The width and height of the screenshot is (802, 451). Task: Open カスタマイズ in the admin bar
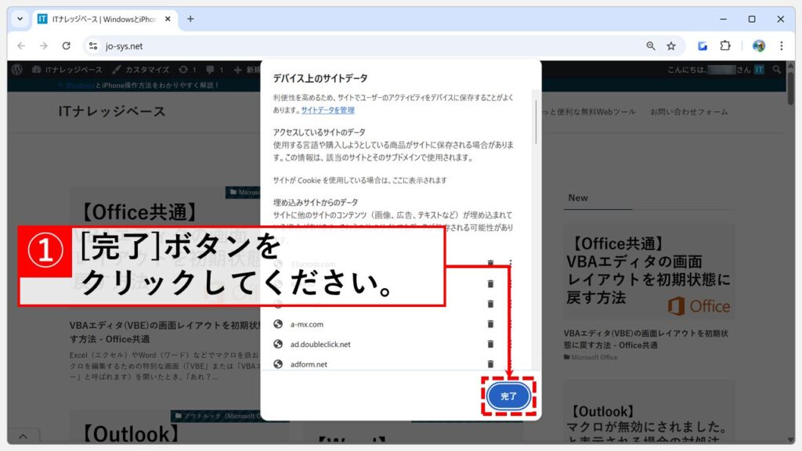141,70
